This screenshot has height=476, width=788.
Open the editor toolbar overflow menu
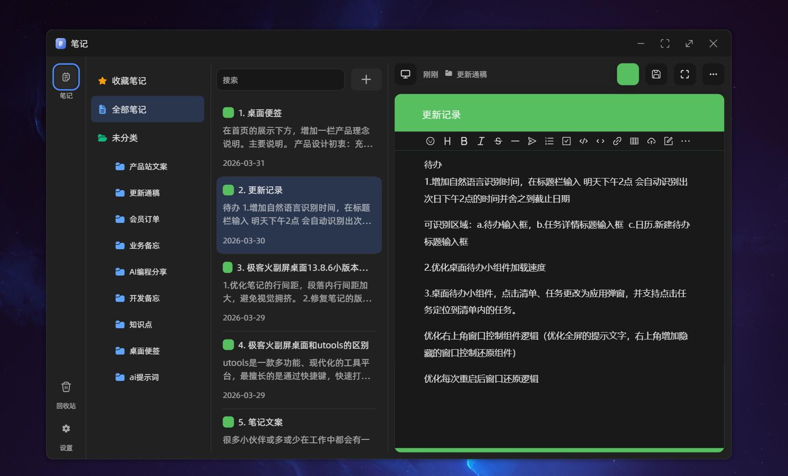pos(686,141)
